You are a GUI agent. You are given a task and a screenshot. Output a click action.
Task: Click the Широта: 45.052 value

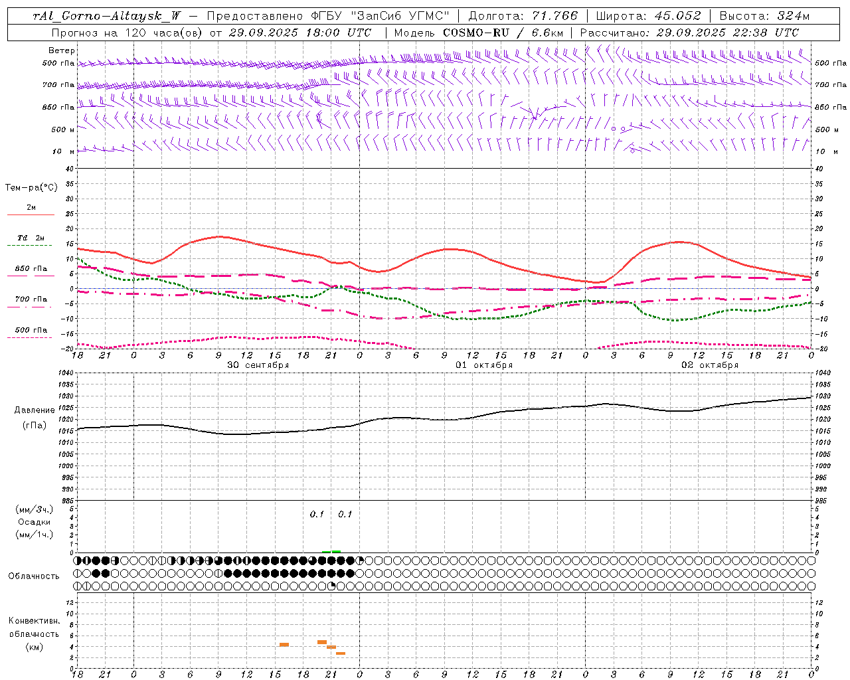[x=649, y=16]
